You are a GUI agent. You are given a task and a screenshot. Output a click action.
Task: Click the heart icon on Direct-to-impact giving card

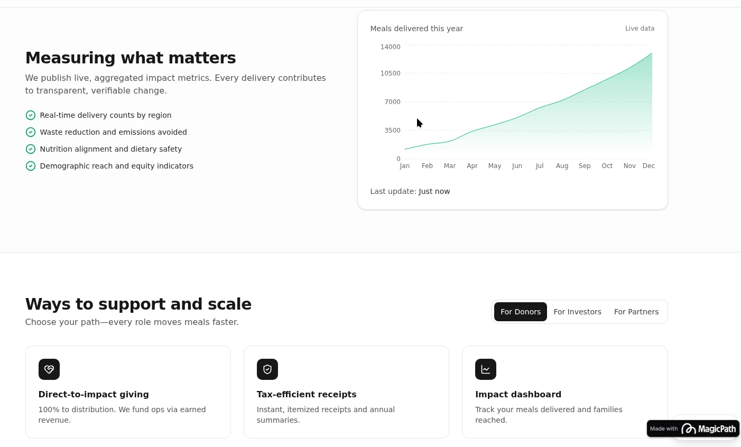pos(49,369)
